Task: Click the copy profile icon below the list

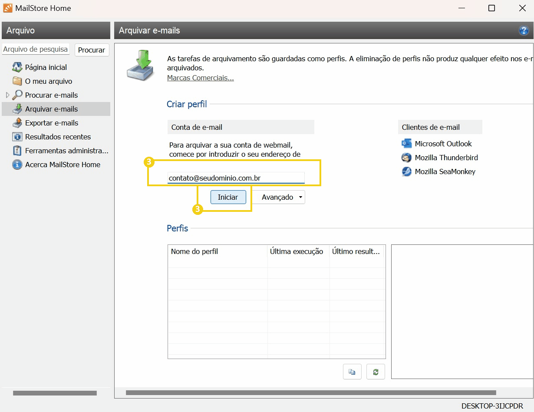Action: click(x=352, y=372)
